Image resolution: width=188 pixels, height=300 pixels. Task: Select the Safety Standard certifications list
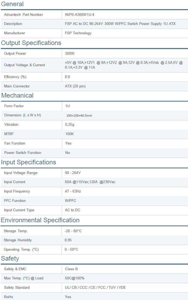coord(95,288)
